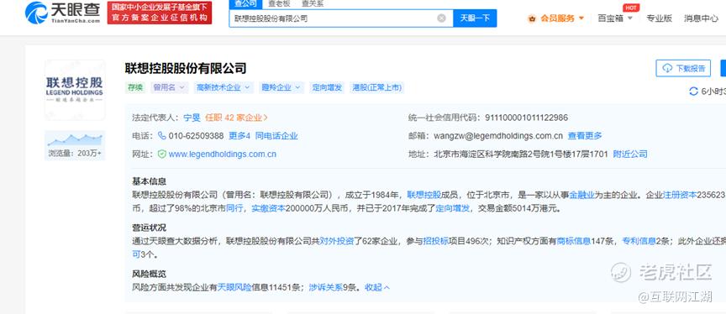Expand the 曾用名 tag dropdown
This screenshot has width=726, height=314.
click(169, 87)
